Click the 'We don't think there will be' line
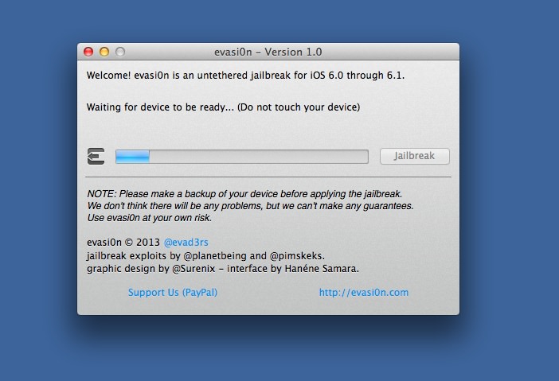Screen dimensions: 559x381 click(250, 206)
